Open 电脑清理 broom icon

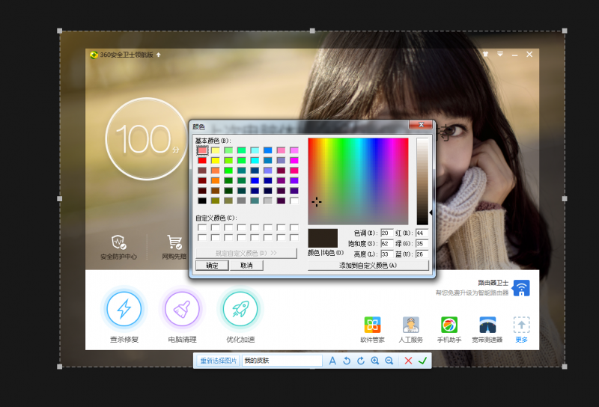pyautogui.click(x=182, y=307)
